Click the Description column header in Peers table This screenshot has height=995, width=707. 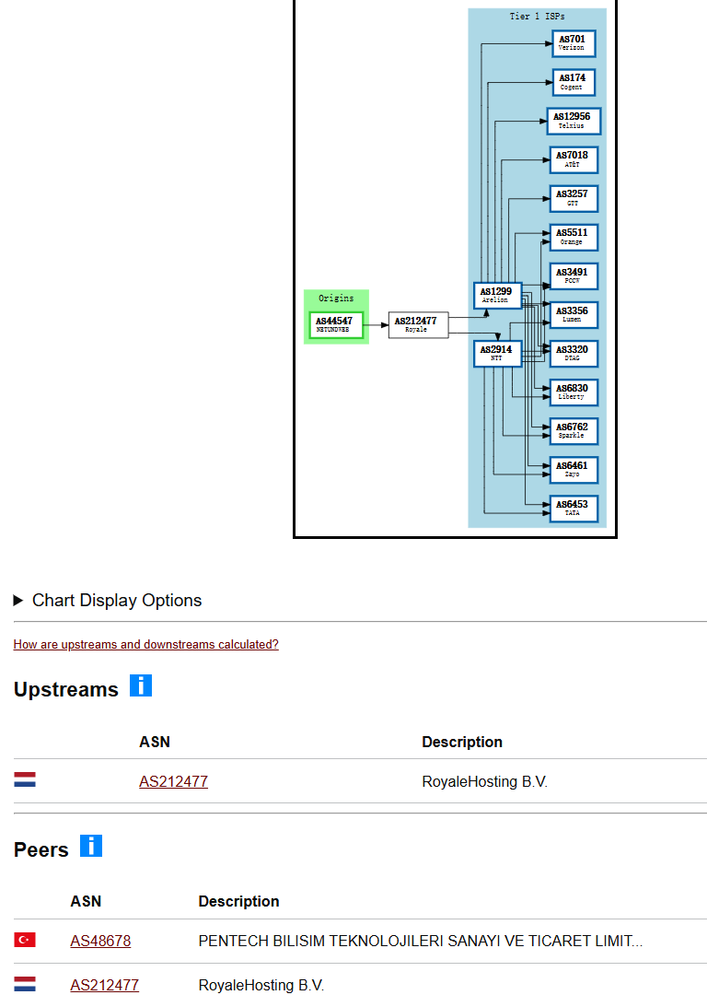point(238,901)
